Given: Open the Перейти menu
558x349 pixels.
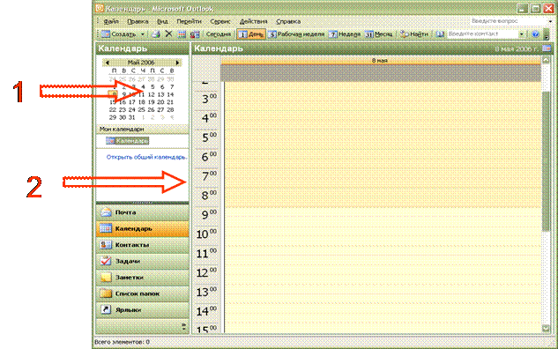Looking at the screenshot, I should point(189,21).
